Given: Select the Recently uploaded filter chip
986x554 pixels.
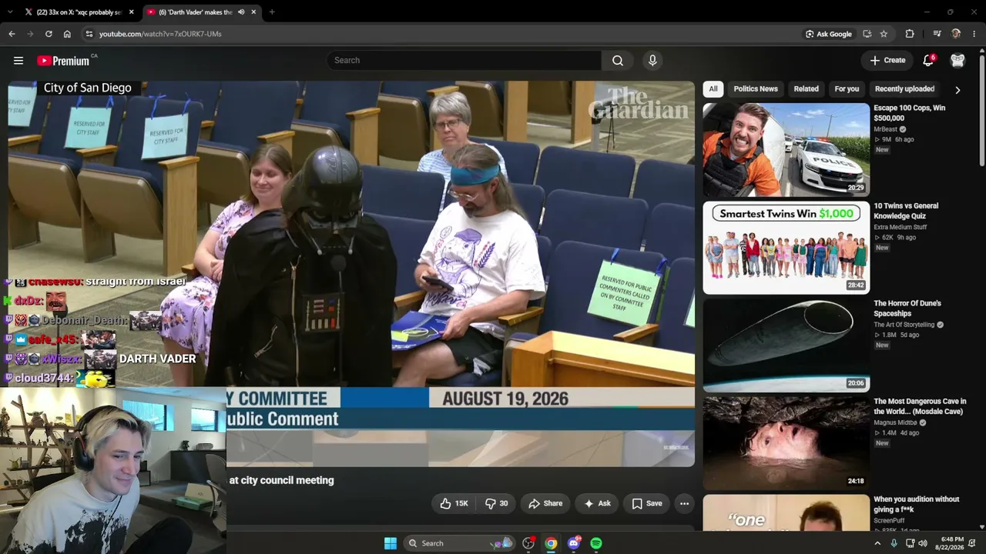Looking at the screenshot, I should pyautogui.click(x=904, y=88).
